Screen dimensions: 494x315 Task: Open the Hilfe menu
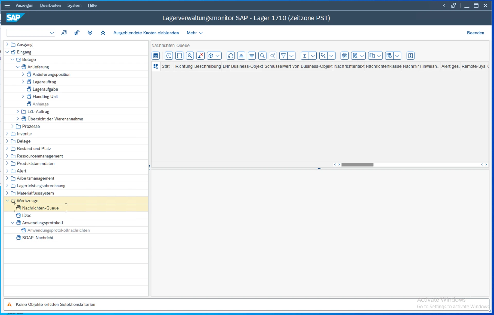pos(92,5)
